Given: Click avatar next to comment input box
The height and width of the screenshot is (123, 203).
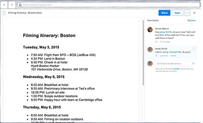Looking at the screenshot, I should coord(150,63).
